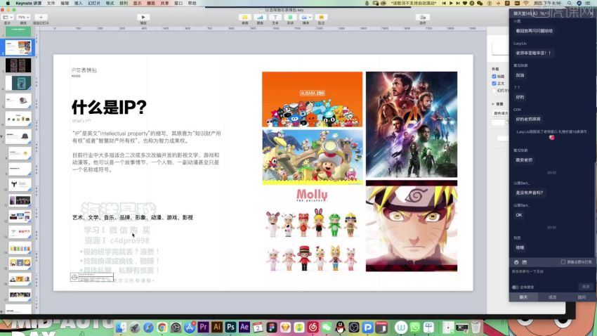
Task: Skip to next track in menu bar player
Action: [458, 3]
